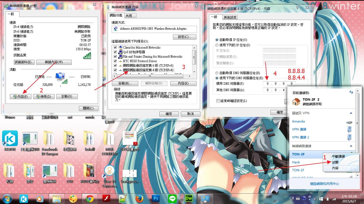Toggle HTC NDIS Protocol Driver checkbox
Viewport: 364px width, 204px height.
pyautogui.click(x=115, y=61)
